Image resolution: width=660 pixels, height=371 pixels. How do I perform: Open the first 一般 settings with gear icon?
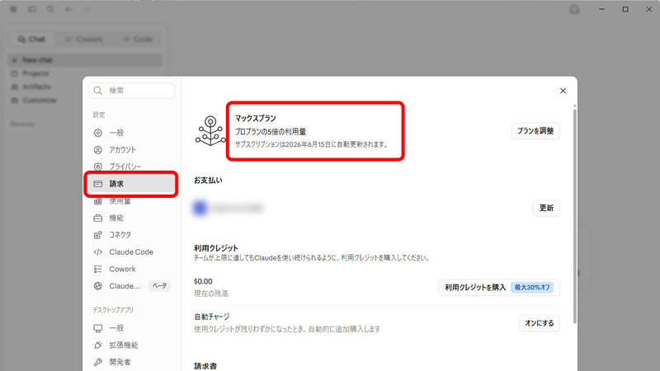coord(132,133)
